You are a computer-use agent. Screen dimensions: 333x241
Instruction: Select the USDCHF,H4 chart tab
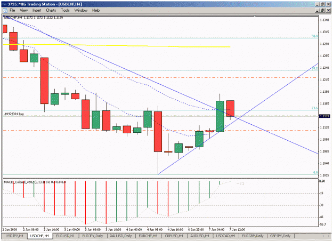[x=39, y=236]
